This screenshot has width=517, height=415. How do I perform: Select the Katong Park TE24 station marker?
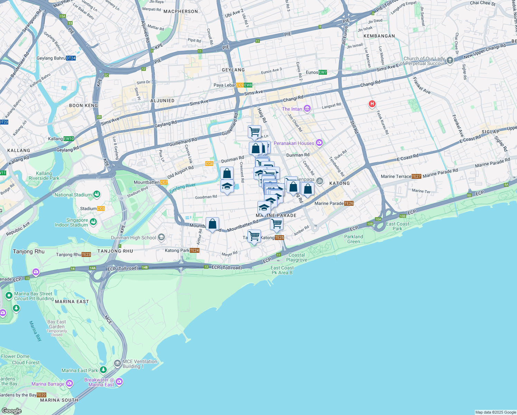[195, 250]
